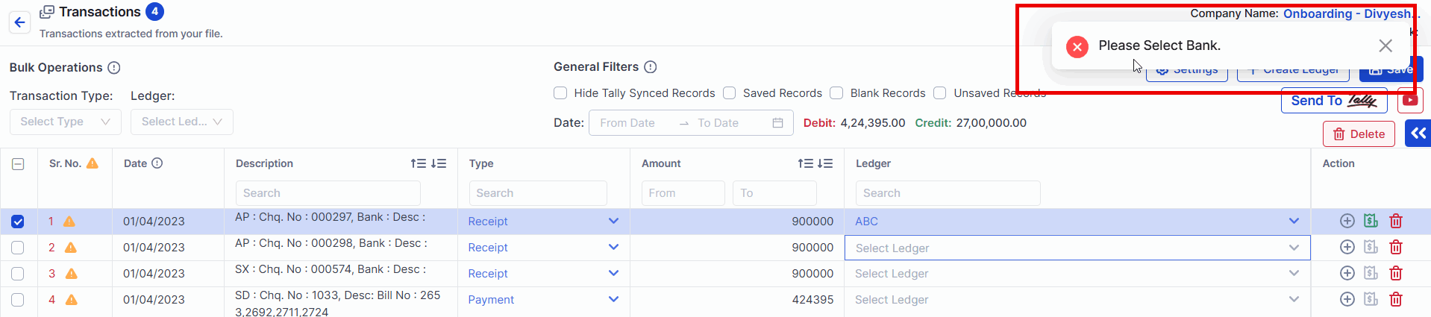Open bill details icon for row 1
Viewport: 1431px width, 317px height.
pyautogui.click(x=1371, y=220)
